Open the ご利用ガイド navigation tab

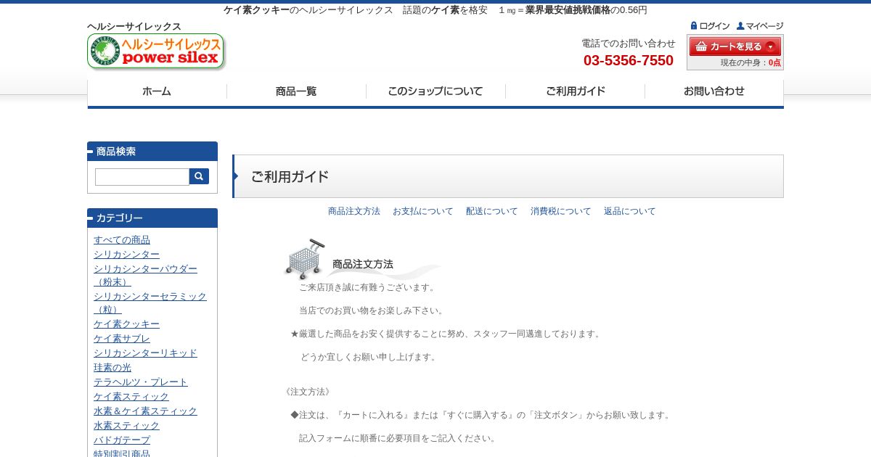pyautogui.click(x=575, y=91)
